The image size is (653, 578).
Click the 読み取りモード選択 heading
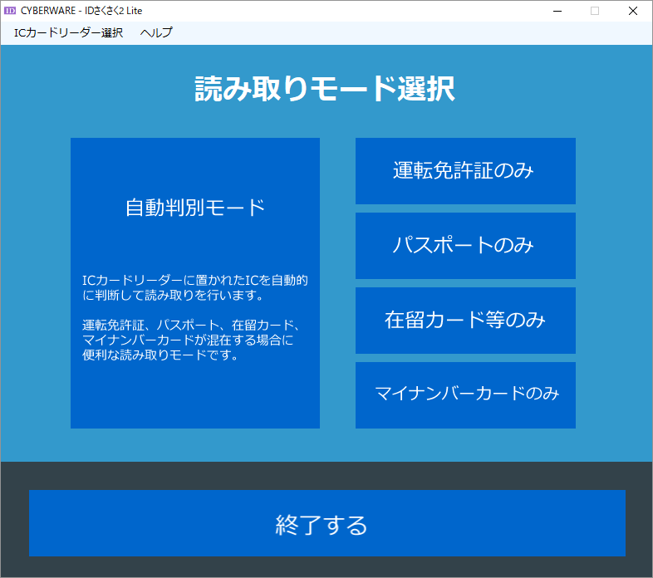point(325,89)
